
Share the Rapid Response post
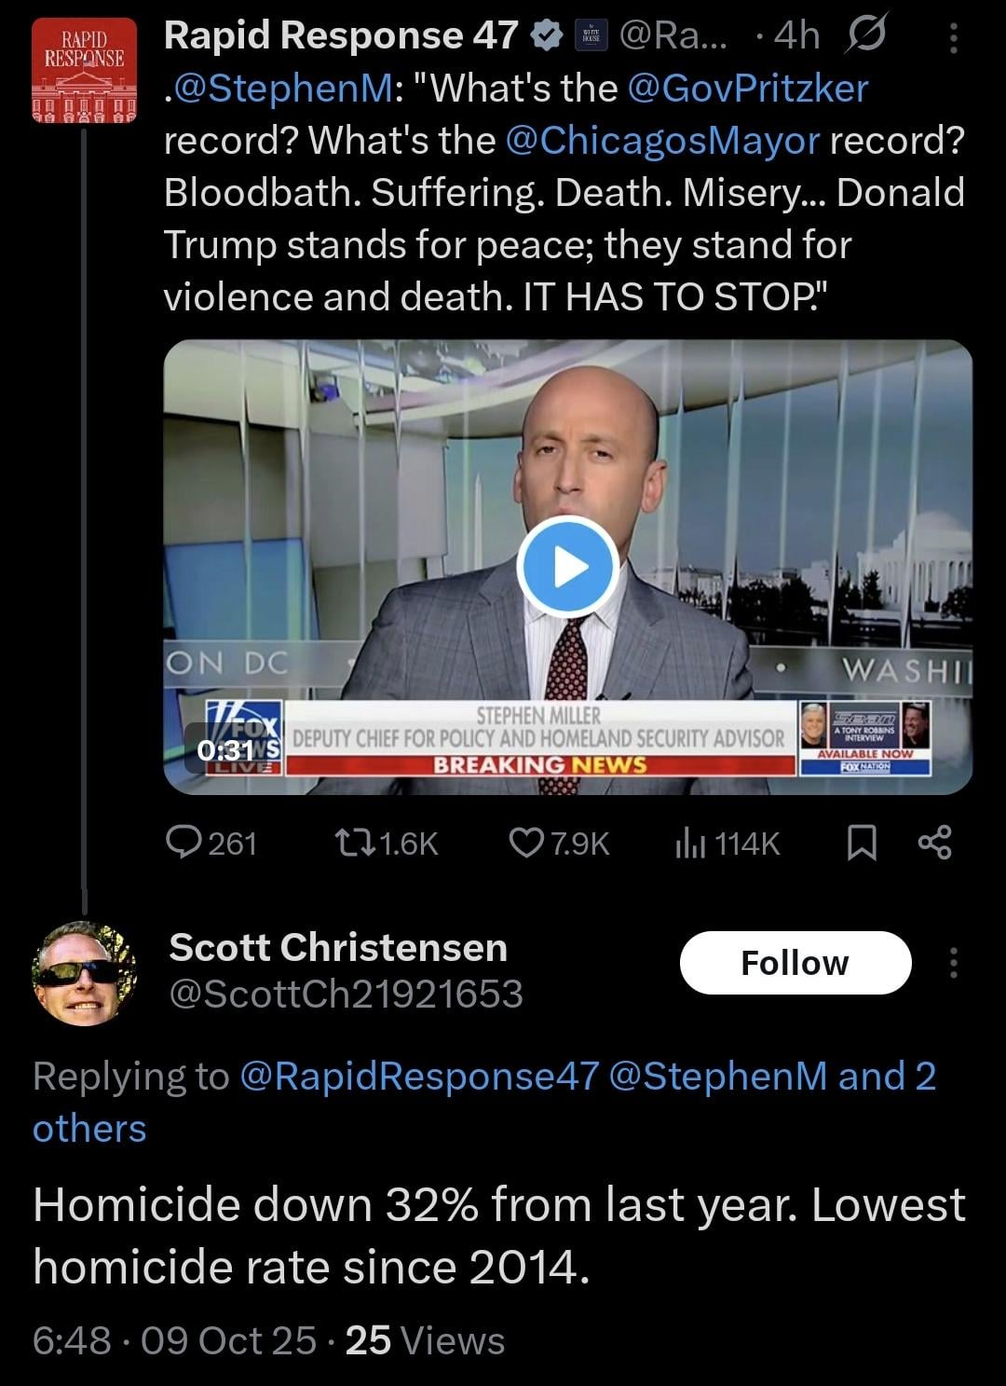pos(934,844)
